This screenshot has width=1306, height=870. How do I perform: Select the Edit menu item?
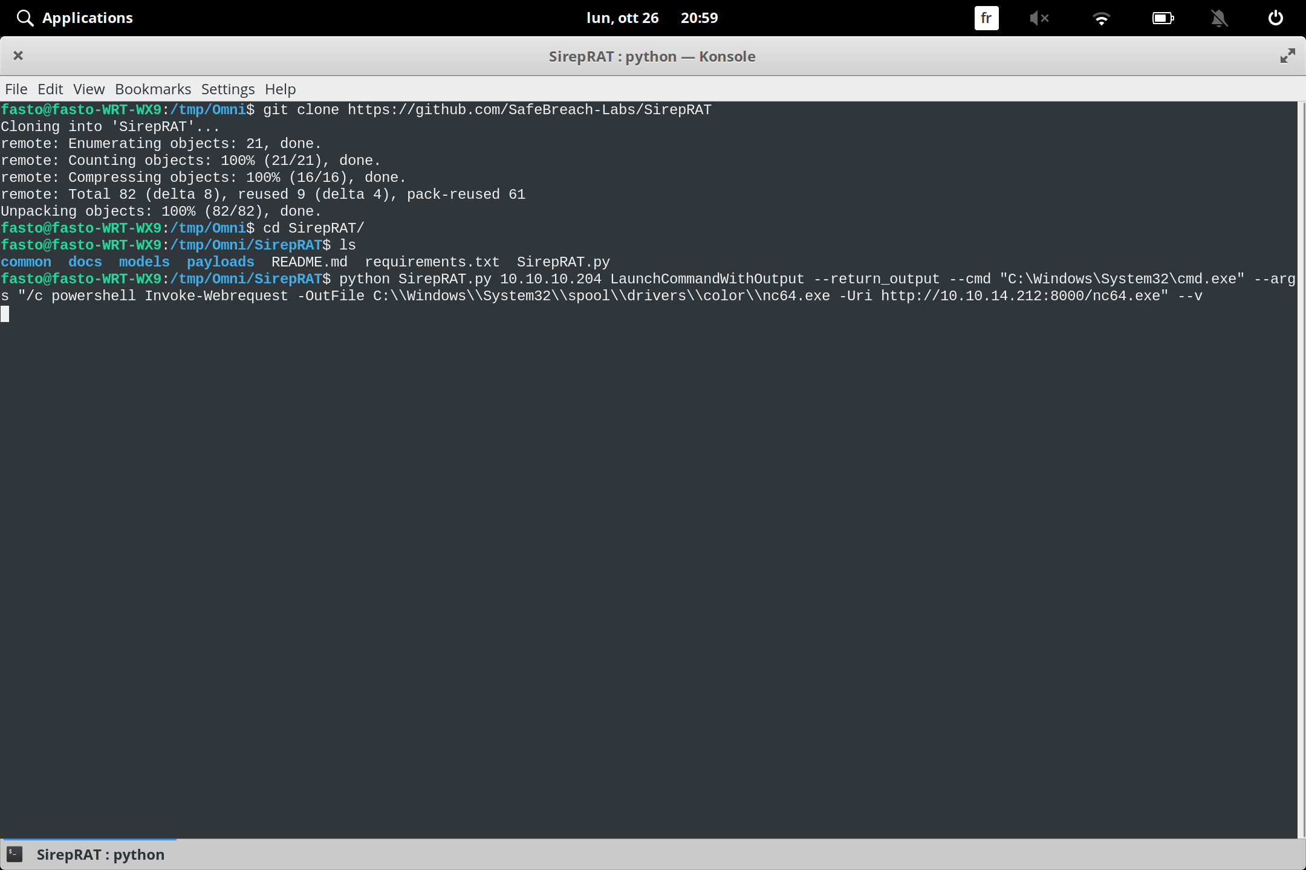click(50, 89)
